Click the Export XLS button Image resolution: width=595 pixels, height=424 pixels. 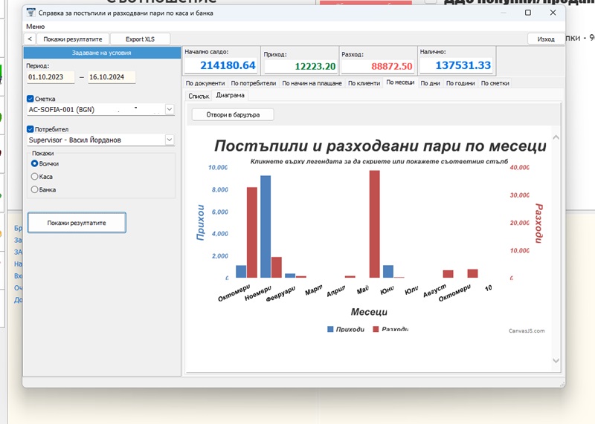[140, 39]
